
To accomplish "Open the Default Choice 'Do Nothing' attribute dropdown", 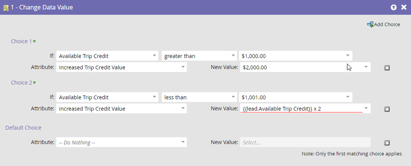I will (122, 142).
